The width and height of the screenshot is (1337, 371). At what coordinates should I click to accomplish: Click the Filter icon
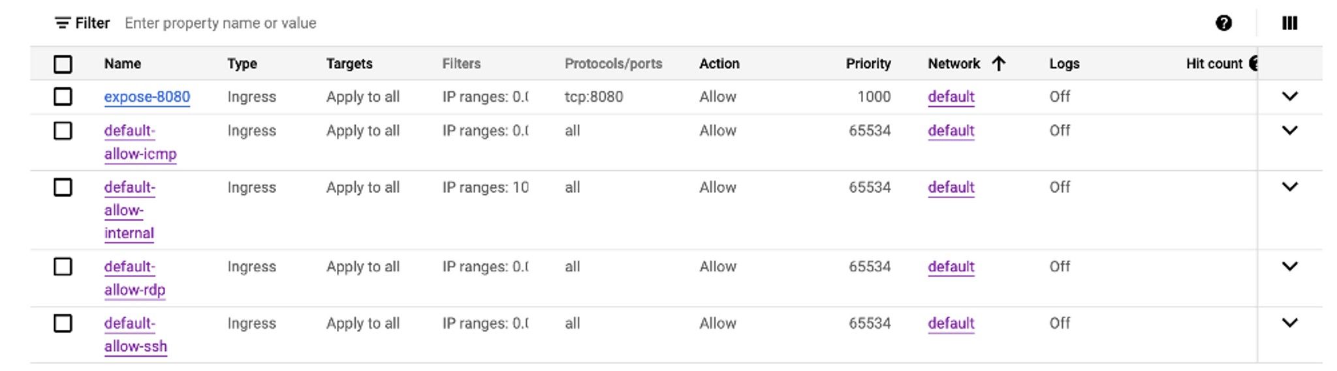(x=63, y=23)
